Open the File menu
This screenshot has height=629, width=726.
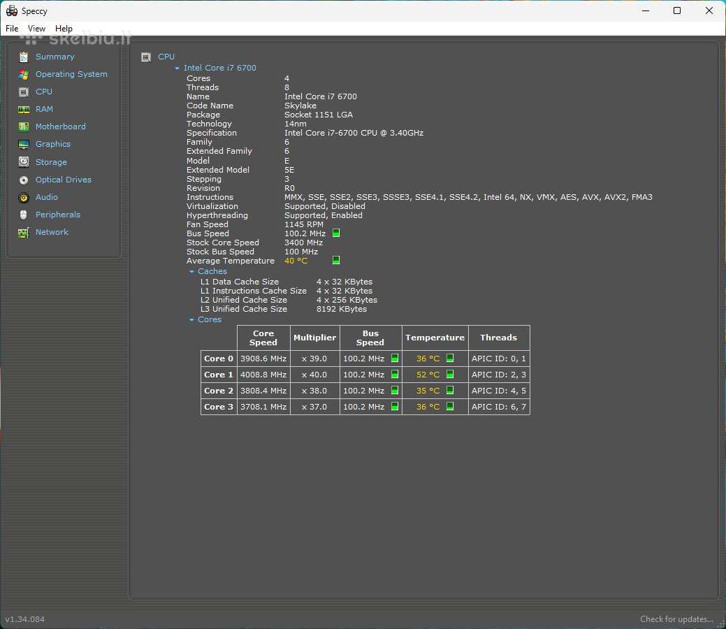click(x=12, y=29)
